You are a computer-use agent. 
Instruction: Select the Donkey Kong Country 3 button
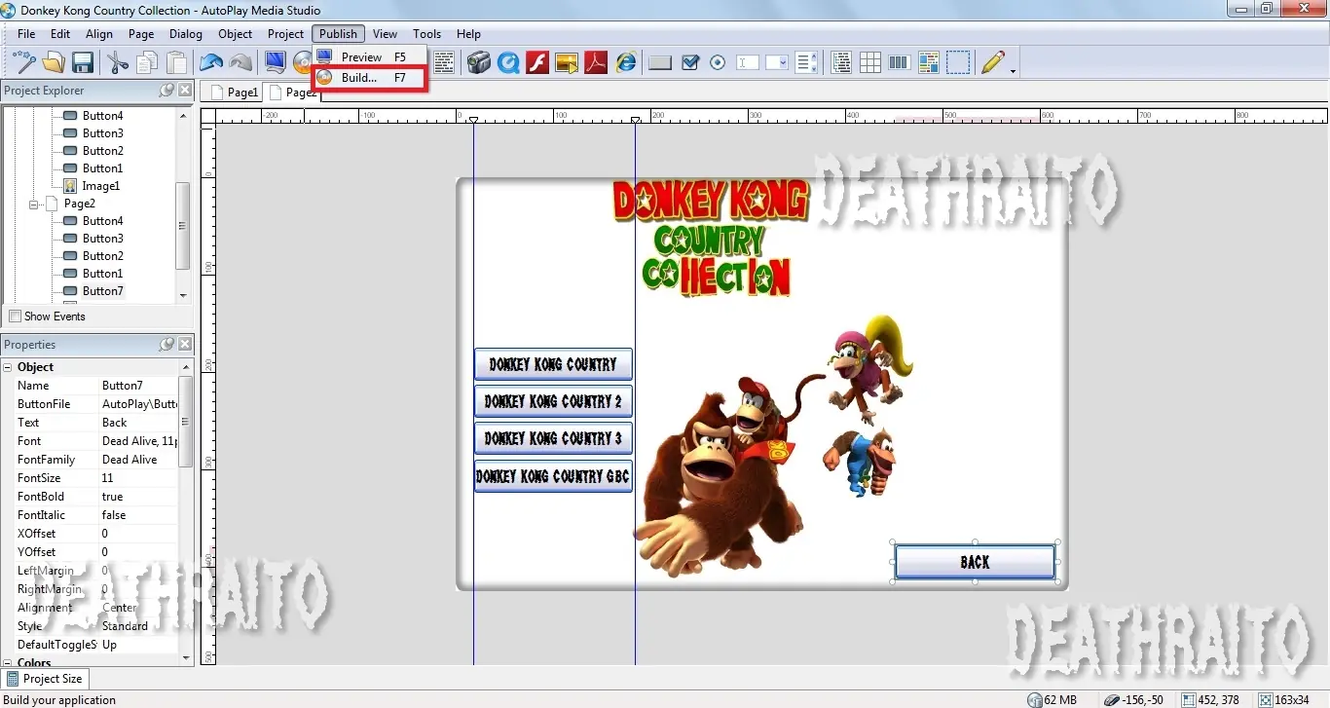coord(553,438)
